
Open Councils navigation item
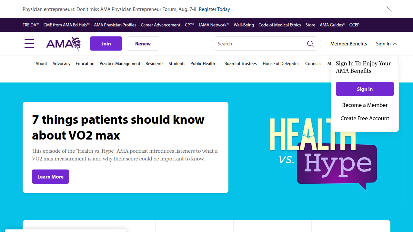pyautogui.click(x=313, y=63)
